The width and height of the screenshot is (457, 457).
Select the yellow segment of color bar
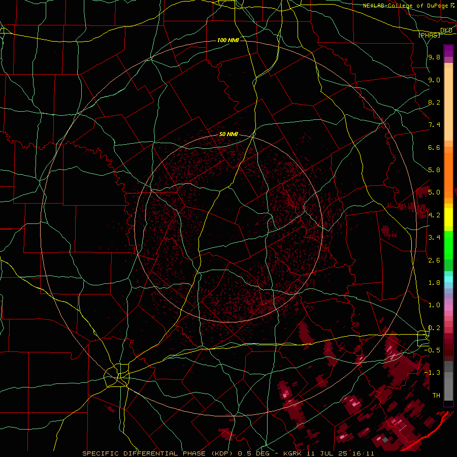[x=448, y=217]
